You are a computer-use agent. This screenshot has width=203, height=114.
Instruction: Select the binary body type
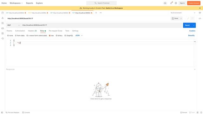click(59, 35)
